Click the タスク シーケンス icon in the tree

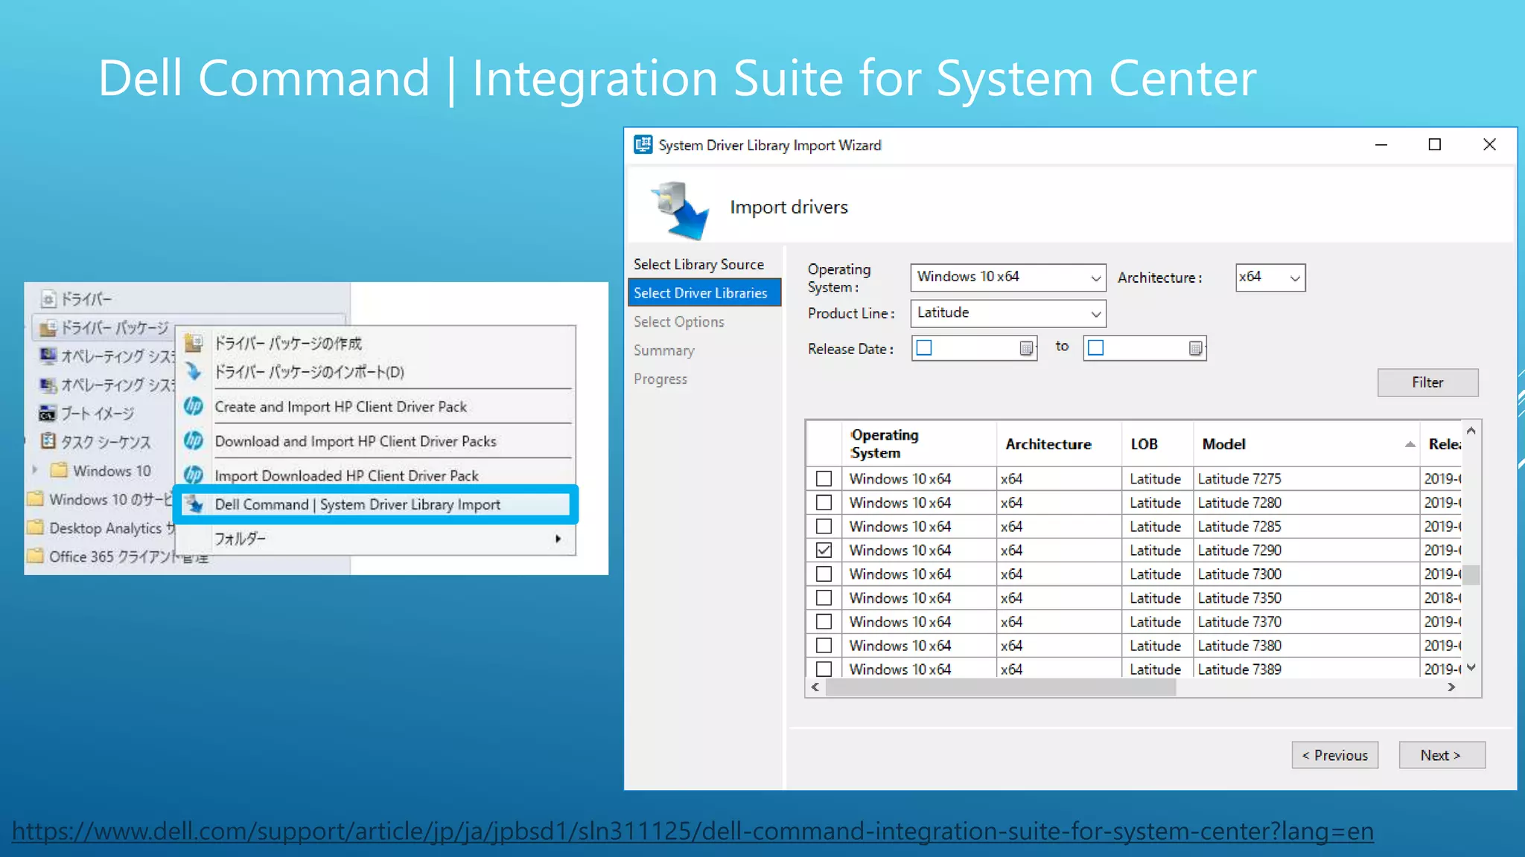tap(48, 441)
